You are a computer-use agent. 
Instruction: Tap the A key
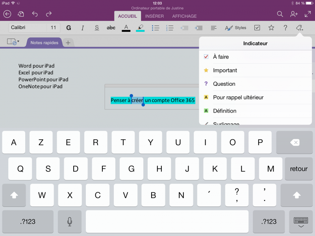[14, 142]
